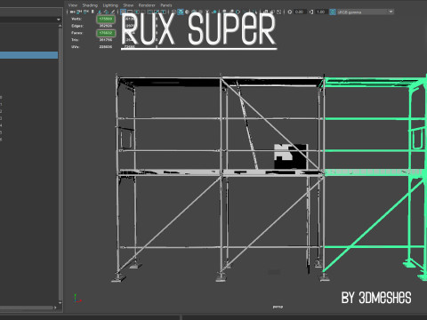Screen dimensions: 427x320
Task: Toggle 2D Pan/Zoom icon
Action: pyautogui.click(x=106, y=12)
